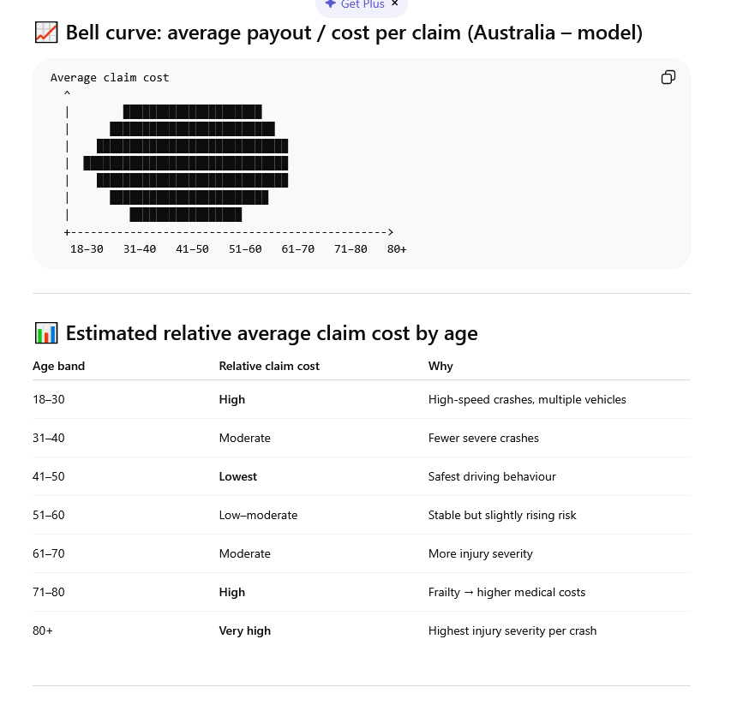Click the "Low–moderate" cell
Screen dimensions: 755x705
(259, 515)
